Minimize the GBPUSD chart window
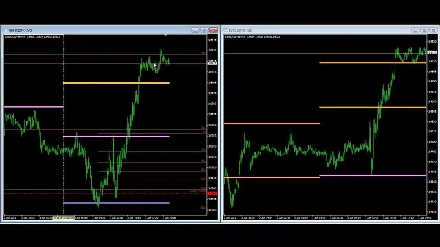Image resolution: width=440 pixels, height=247 pixels. pyautogui.click(x=195, y=30)
